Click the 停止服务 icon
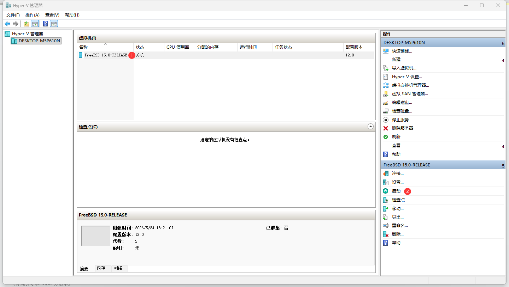 click(386, 120)
